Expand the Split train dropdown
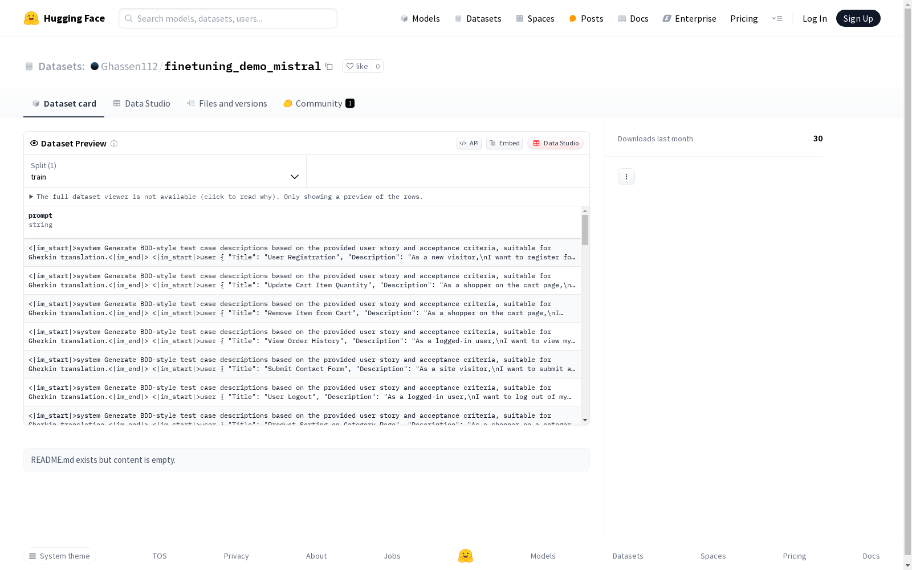This screenshot has height=570, width=912. [x=165, y=171]
